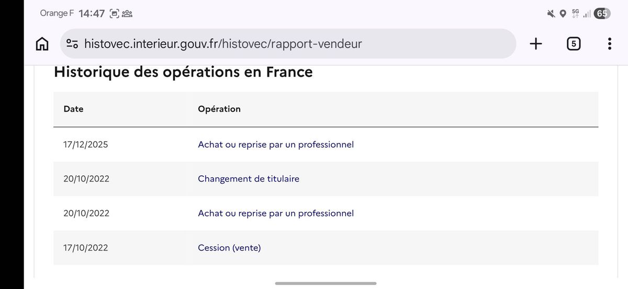Viewport: 628px width, 289px height.
Task: Tap the site settings icon in address bar
Action: coord(72,44)
